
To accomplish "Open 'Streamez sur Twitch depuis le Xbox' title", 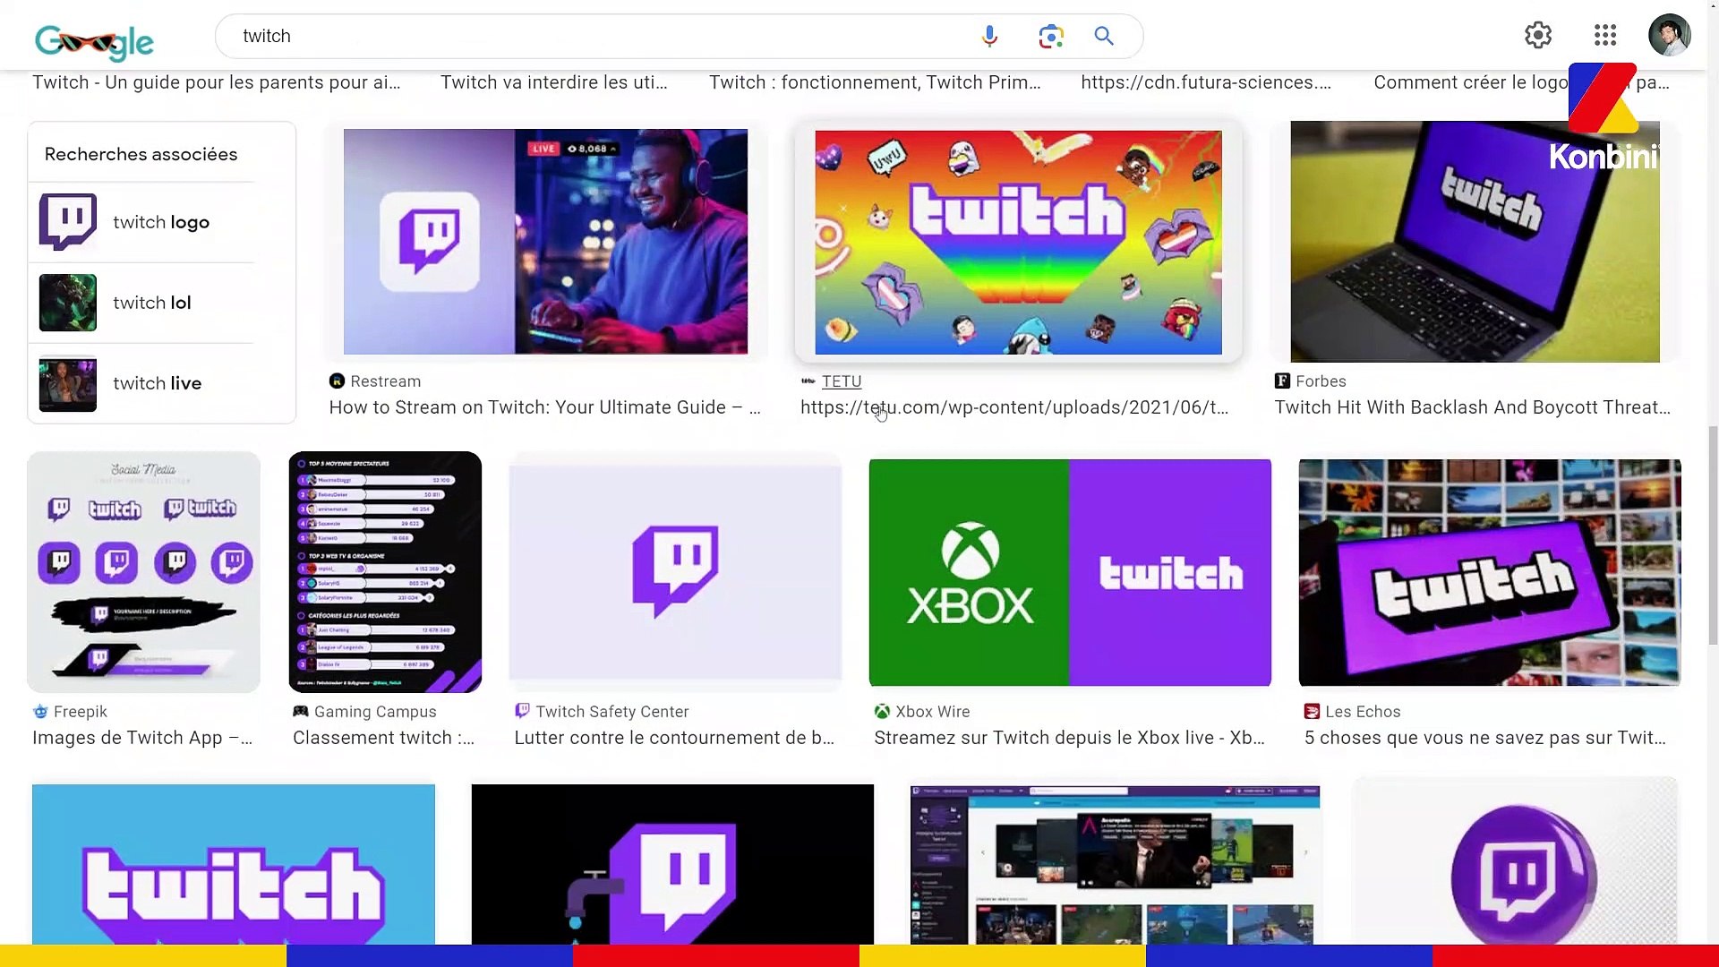I will [x=1069, y=738].
